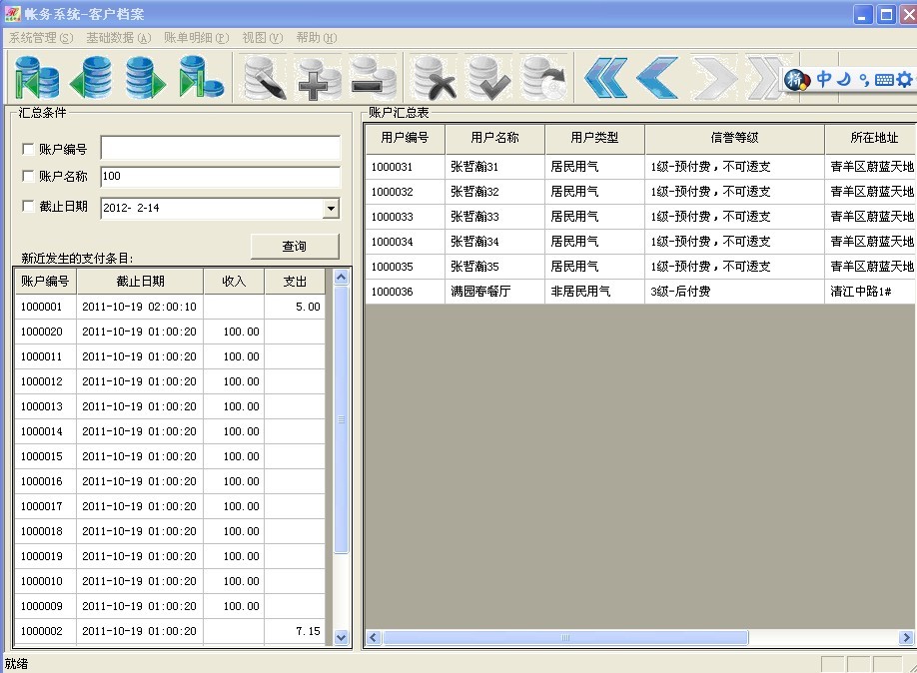Open the IME settings gear icon
917x673 pixels.
(904, 80)
